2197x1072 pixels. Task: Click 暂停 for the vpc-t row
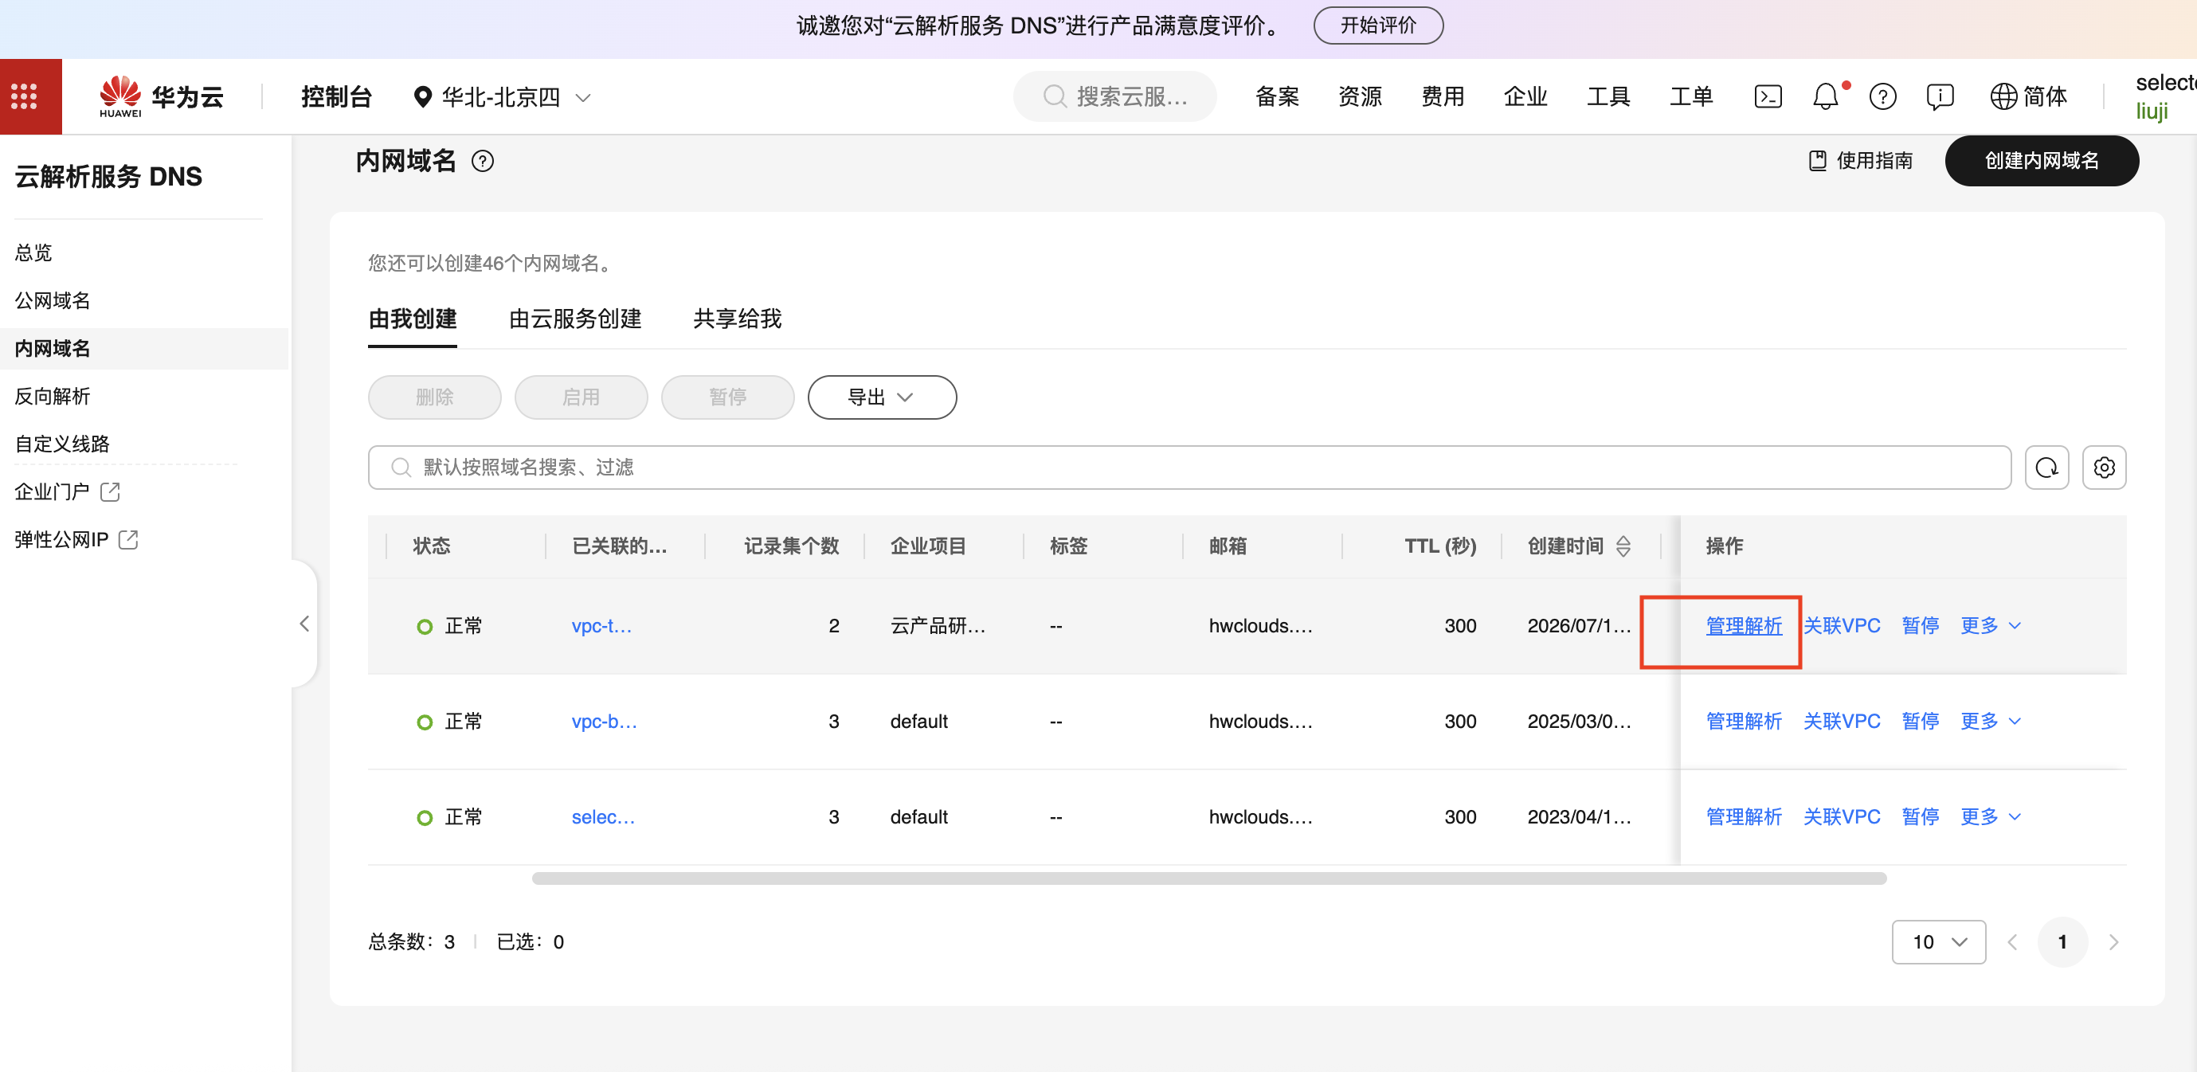[x=1920, y=625]
